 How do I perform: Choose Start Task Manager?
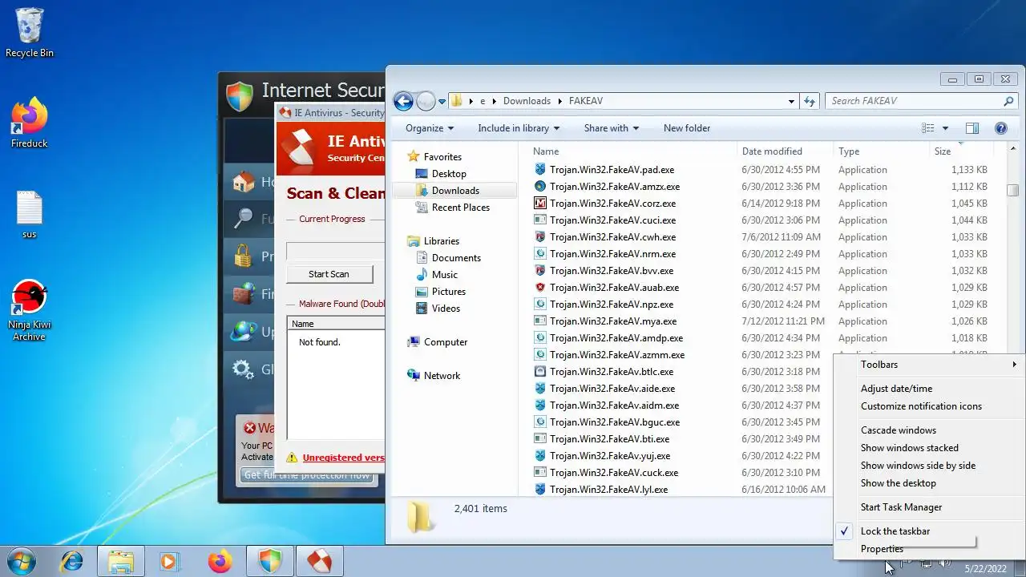coord(901,507)
